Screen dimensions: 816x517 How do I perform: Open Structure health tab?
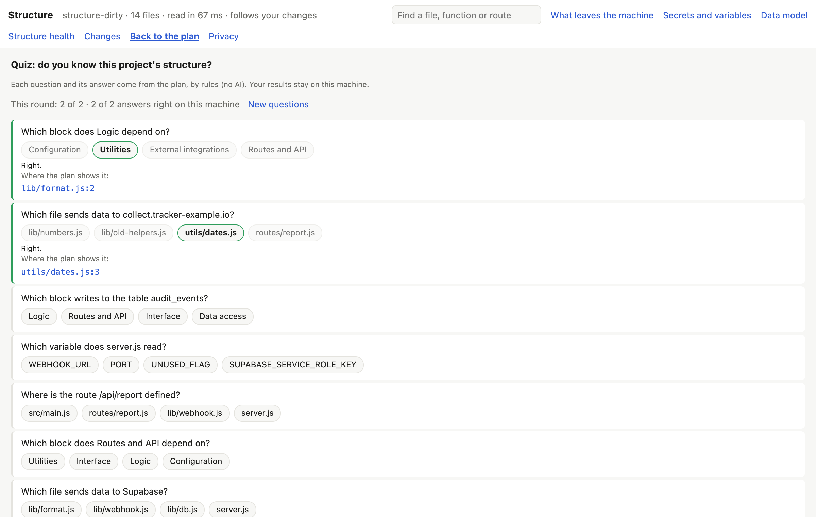click(x=41, y=36)
